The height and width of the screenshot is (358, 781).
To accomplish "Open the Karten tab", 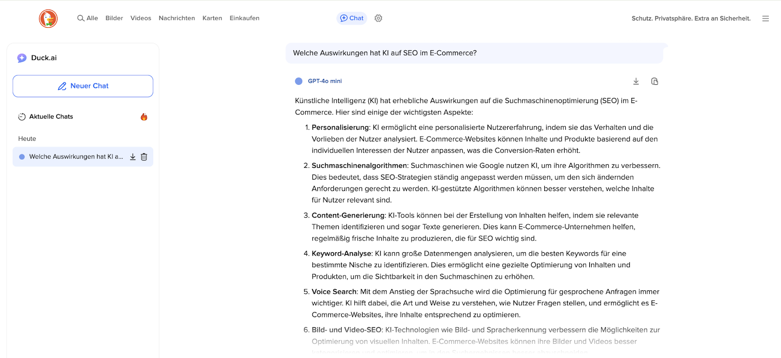I will pyautogui.click(x=212, y=18).
